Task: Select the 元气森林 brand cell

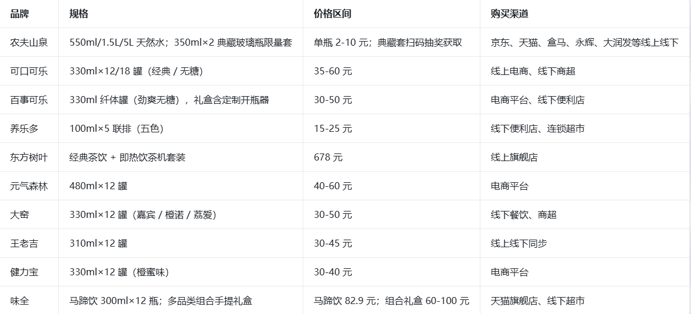Action: click(29, 186)
